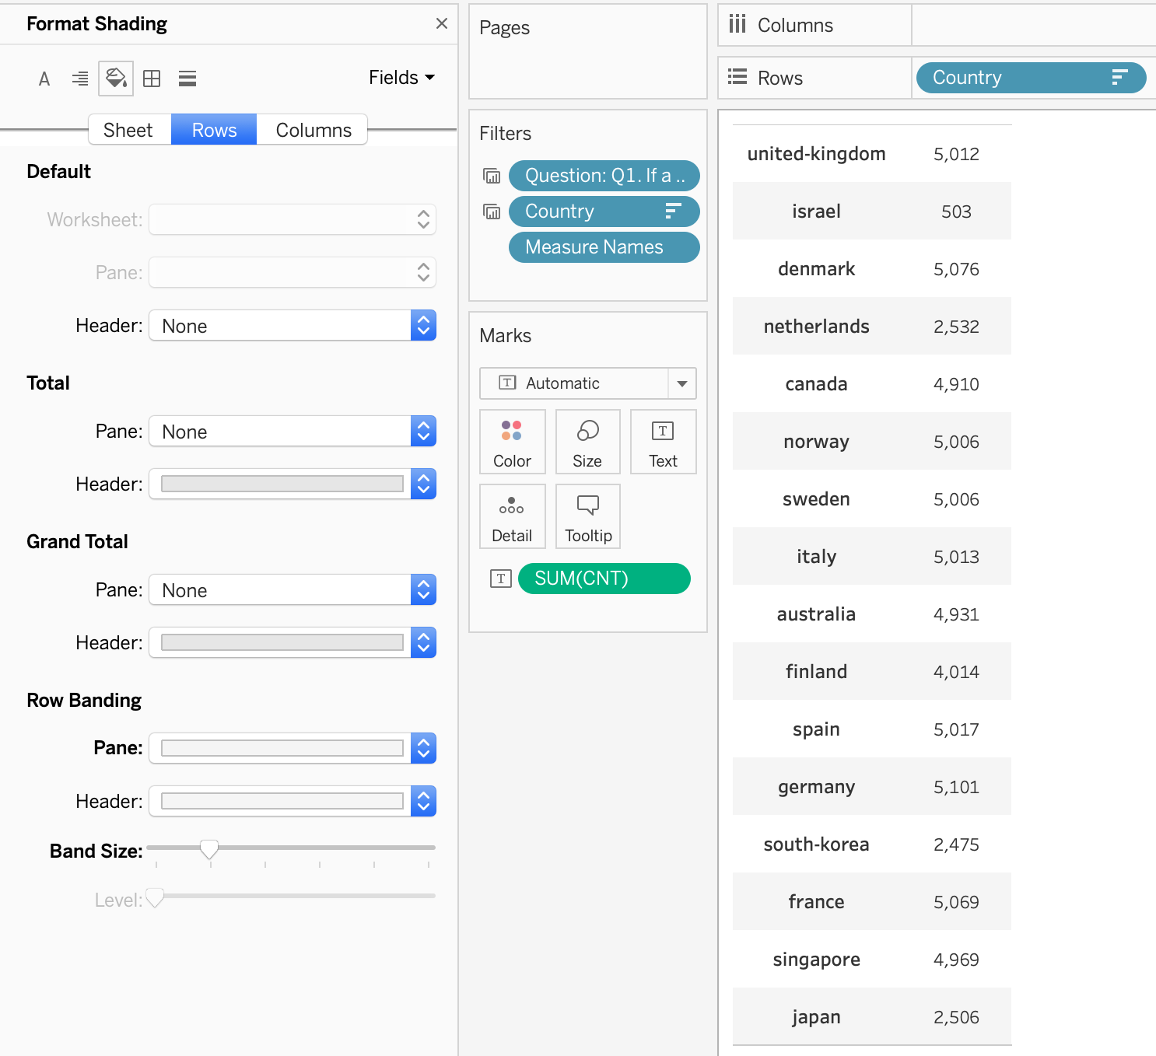The image size is (1156, 1056).
Task: Open Grand Total Pane shading dropdown
Action: [x=292, y=590]
